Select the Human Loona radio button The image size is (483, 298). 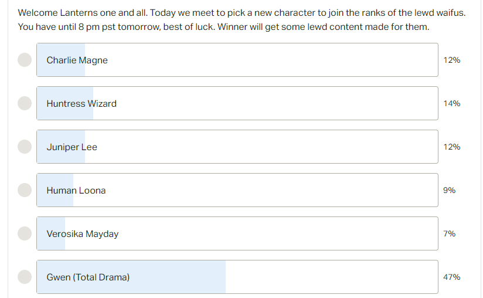(25, 190)
